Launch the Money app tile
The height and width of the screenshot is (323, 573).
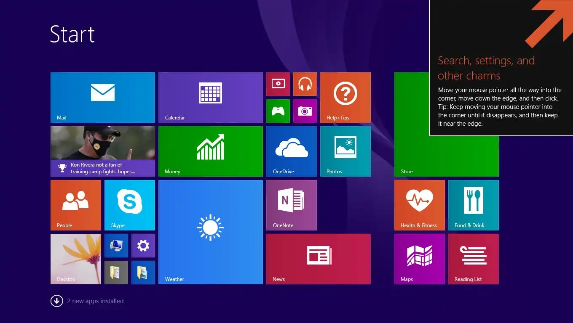[x=211, y=151]
